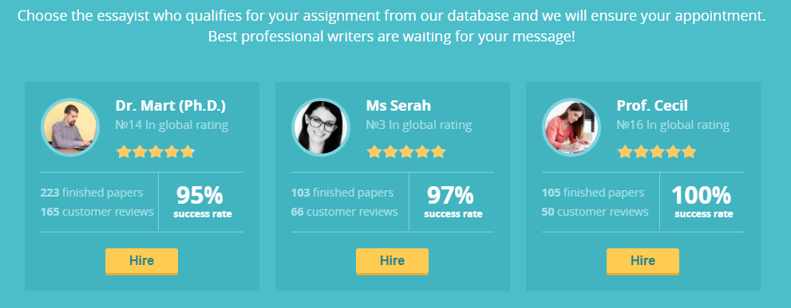Click Dr. Mart's five-star rating

[x=156, y=151]
